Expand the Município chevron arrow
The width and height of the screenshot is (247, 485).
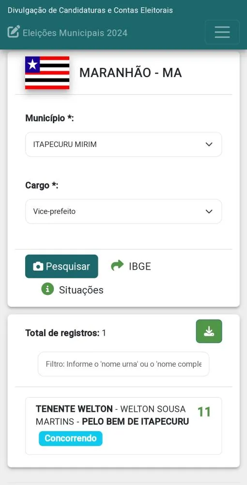(209, 145)
